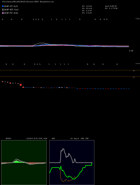Click the 'Pre H: 0.16' high value
This screenshot has height=185, width=140.
pos(87,8)
